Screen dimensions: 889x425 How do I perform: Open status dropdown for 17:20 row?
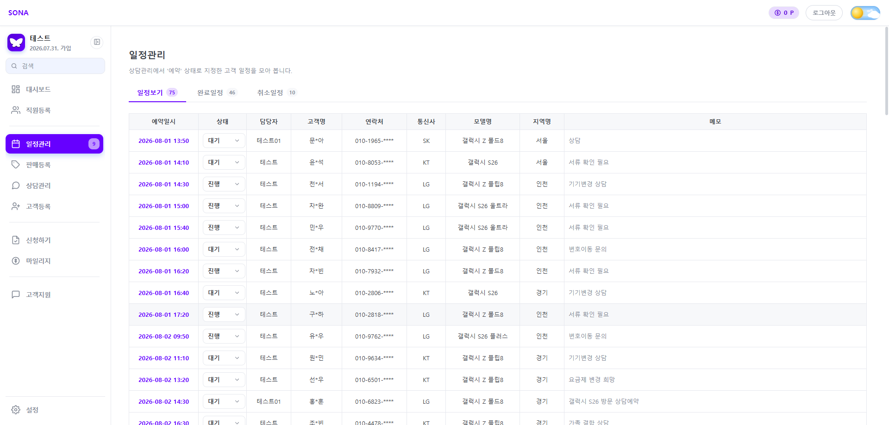tap(224, 314)
